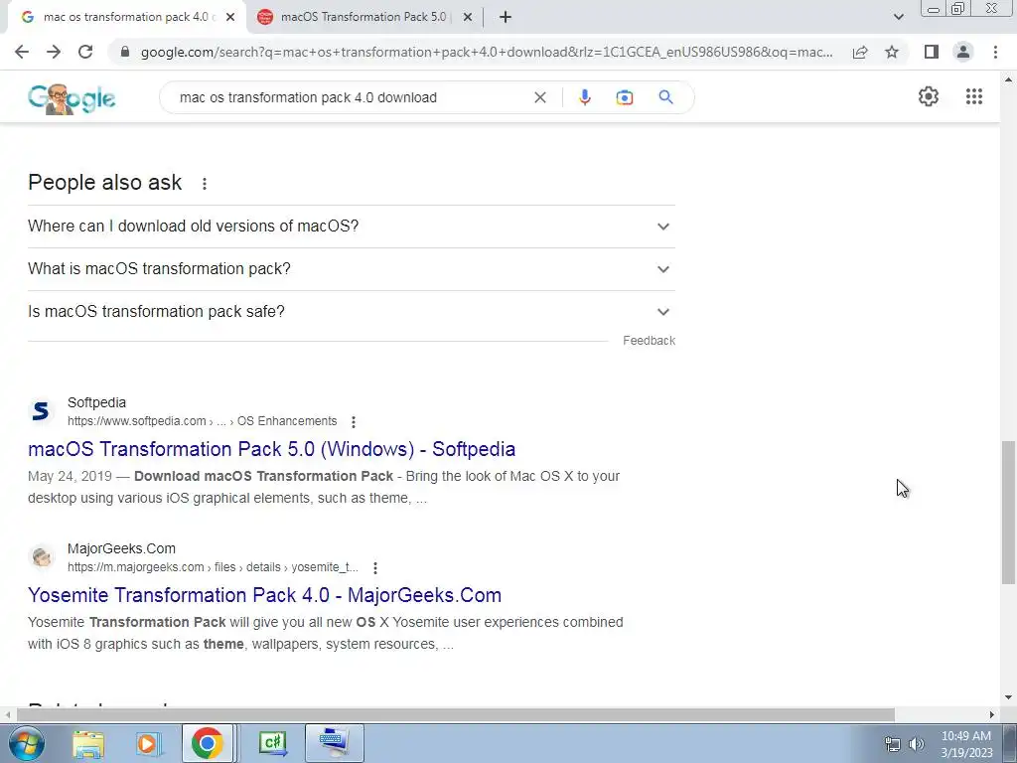Click the lock site info icon
Viewport: 1017px width, 763px height.
(125, 52)
